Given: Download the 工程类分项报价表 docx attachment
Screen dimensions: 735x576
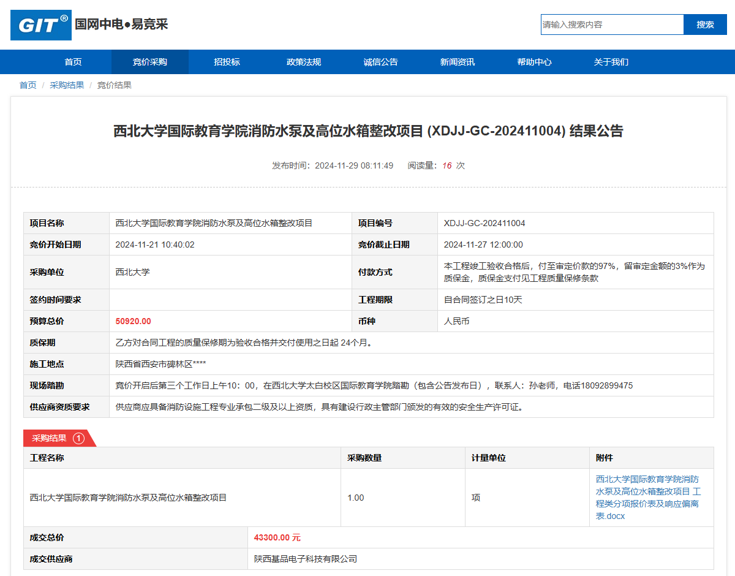Looking at the screenshot, I should [x=648, y=498].
